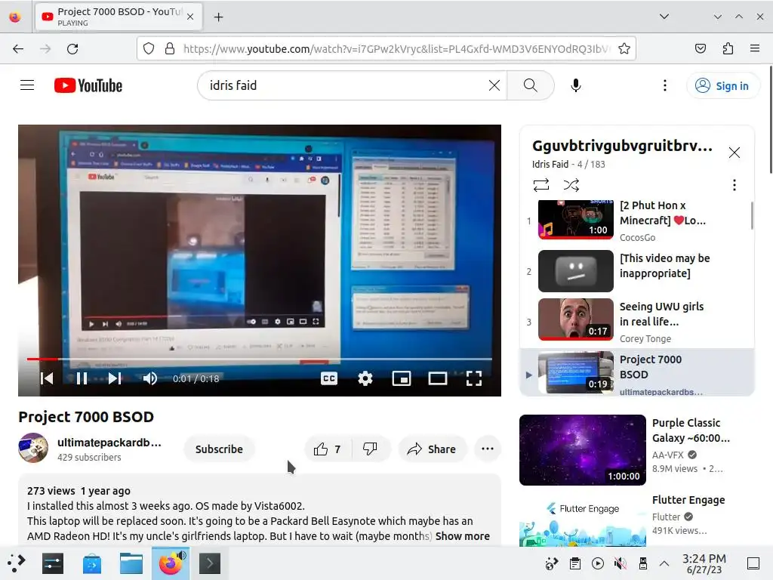Open playlist options three-dot menu
Viewport: 773px width, 580px height.
pos(734,185)
